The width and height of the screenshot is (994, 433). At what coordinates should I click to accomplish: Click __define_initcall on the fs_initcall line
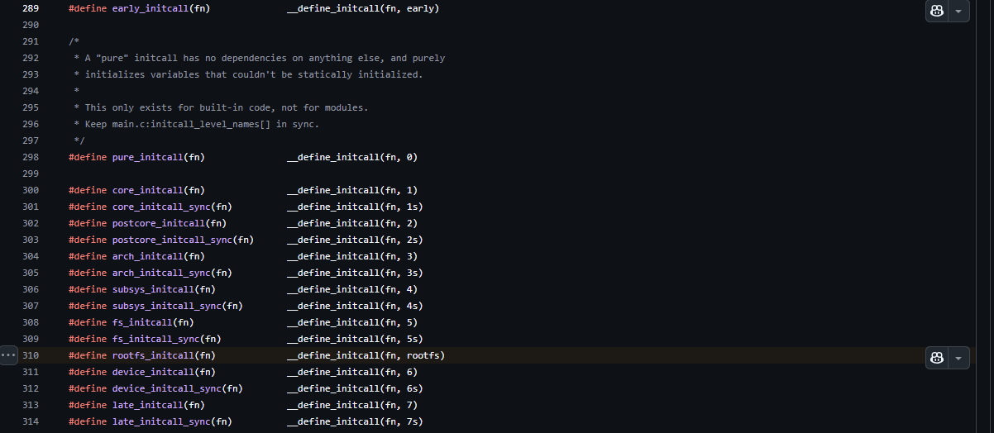(x=333, y=322)
